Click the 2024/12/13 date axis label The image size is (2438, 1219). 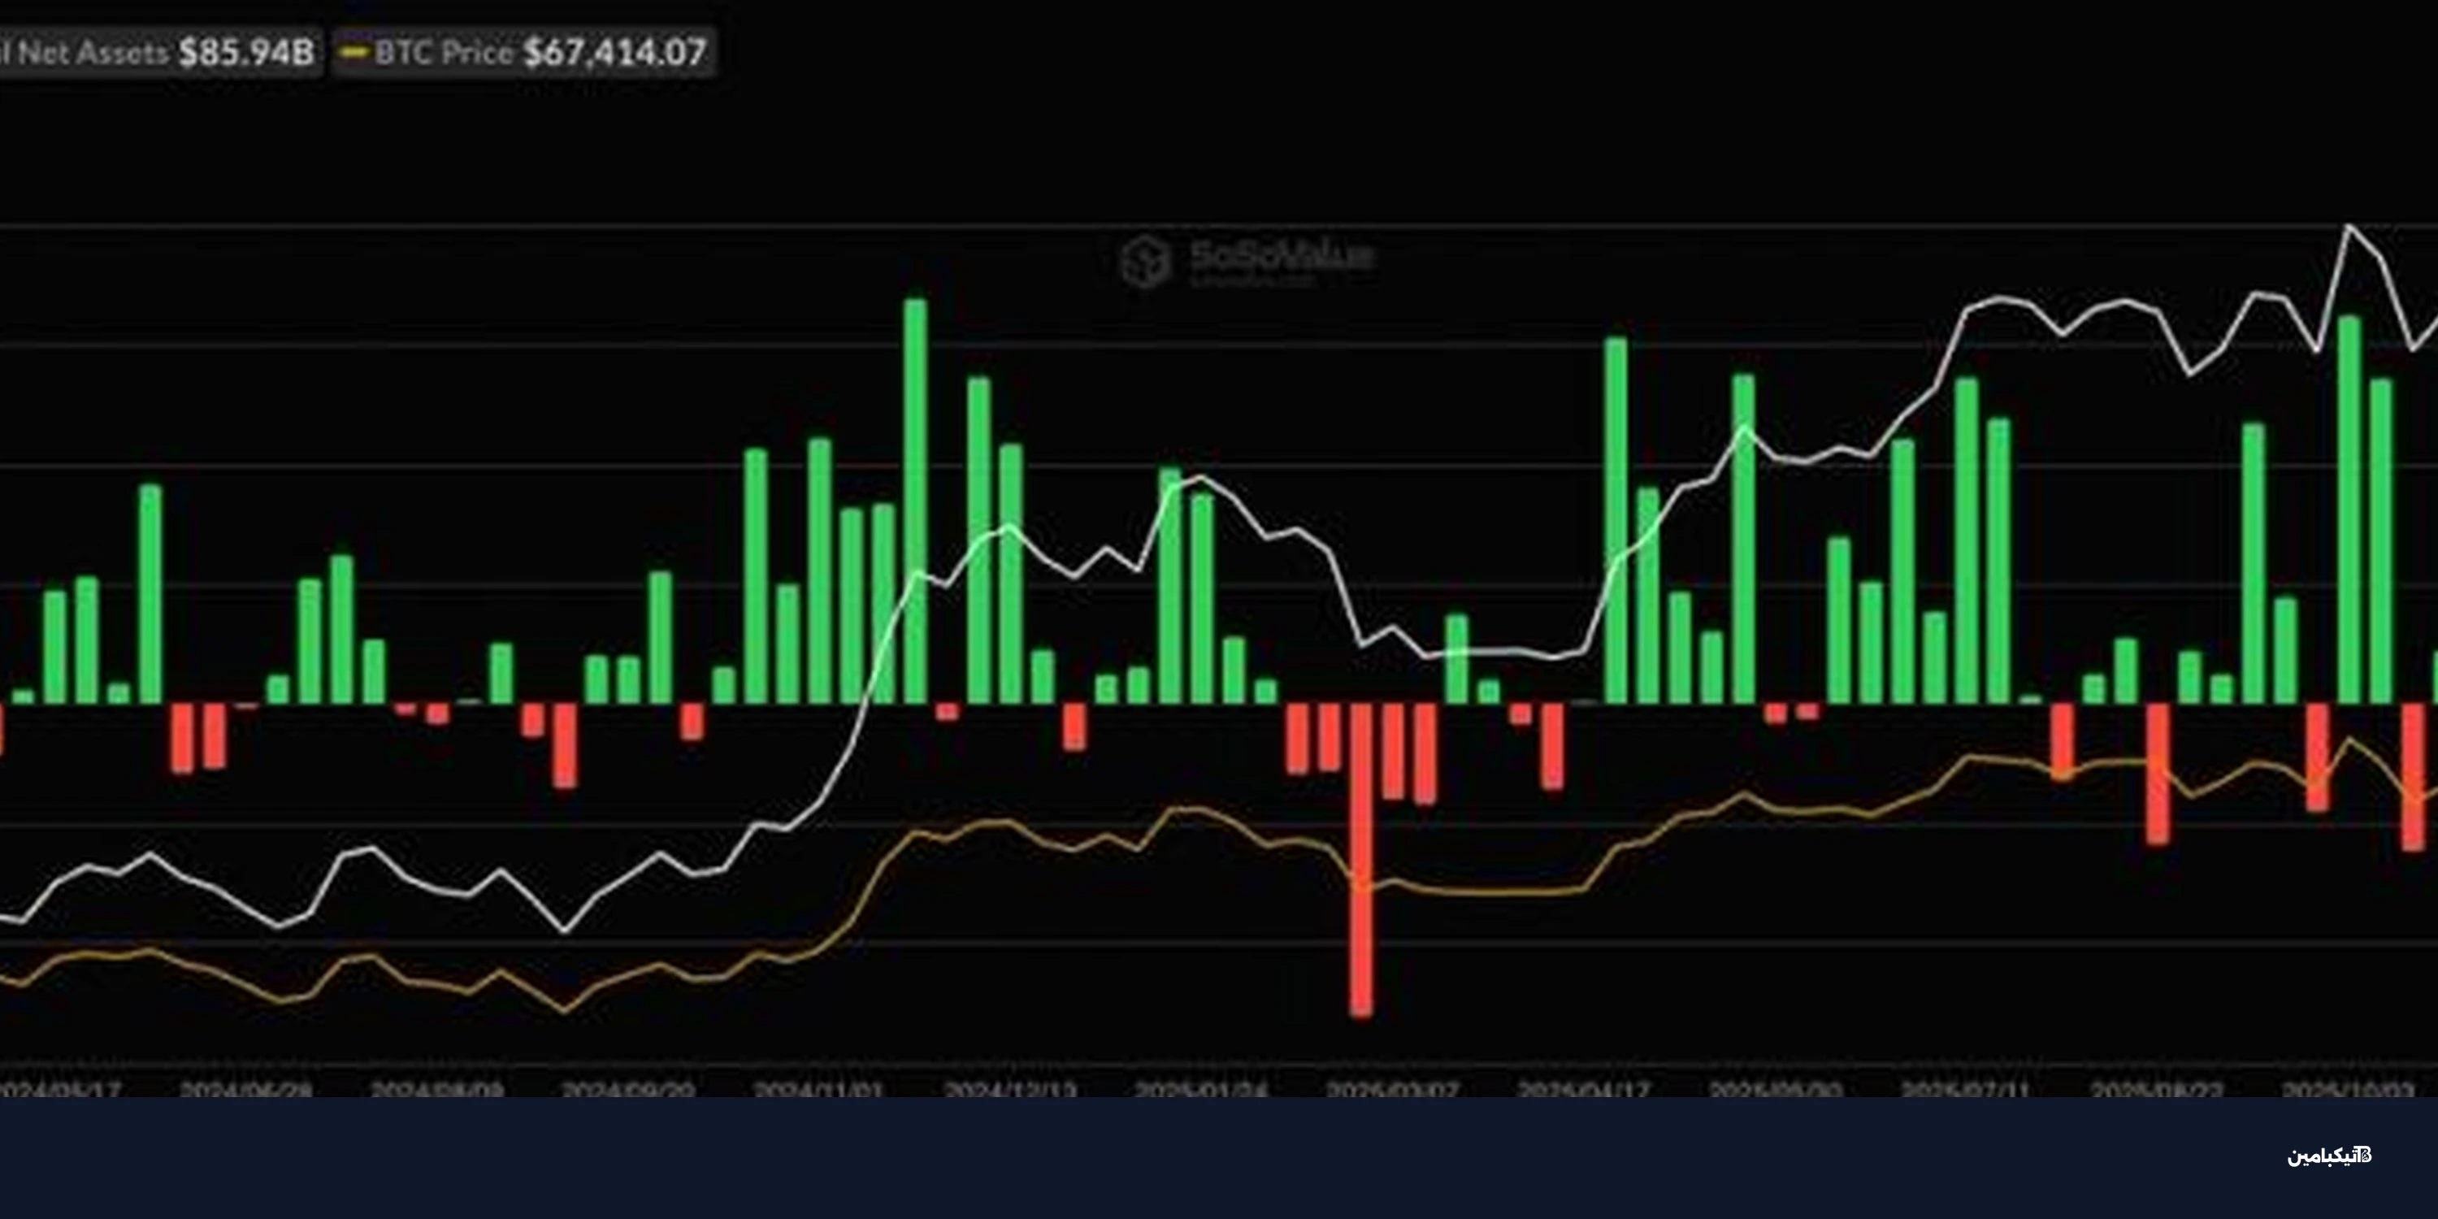pyautogui.click(x=1010, y=1088)
